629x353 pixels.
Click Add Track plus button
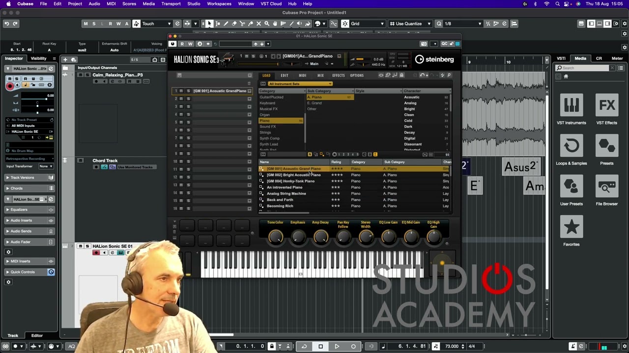65,60
